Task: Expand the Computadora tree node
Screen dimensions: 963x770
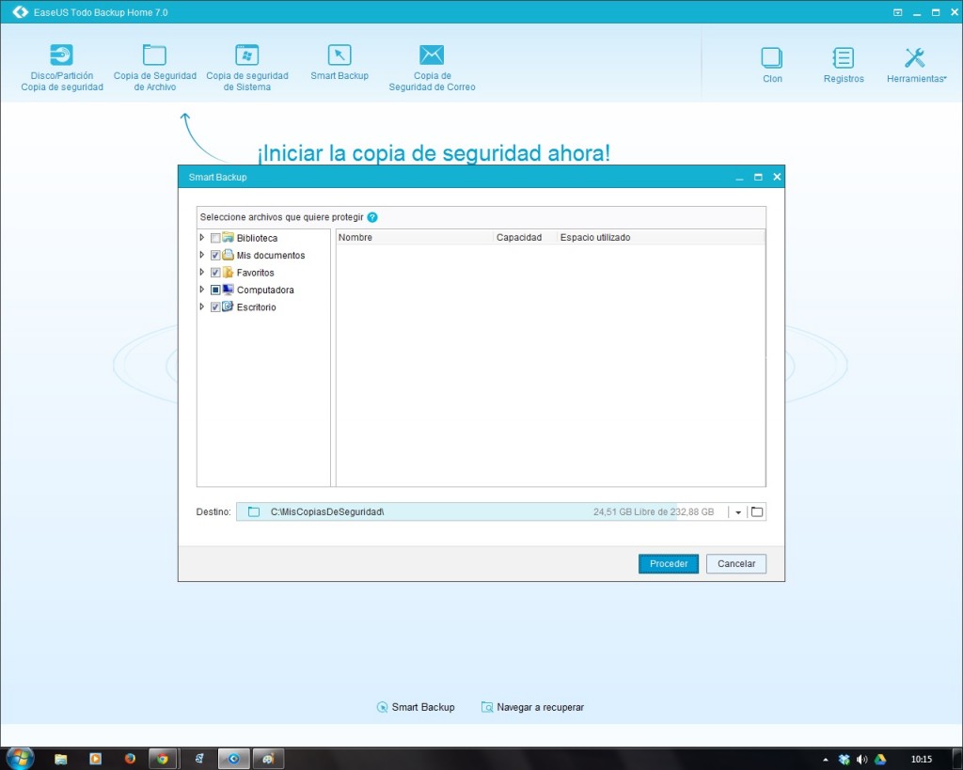Action: point(202,290)
